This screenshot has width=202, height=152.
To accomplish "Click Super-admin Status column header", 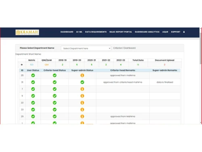I will tap(82, 71).
